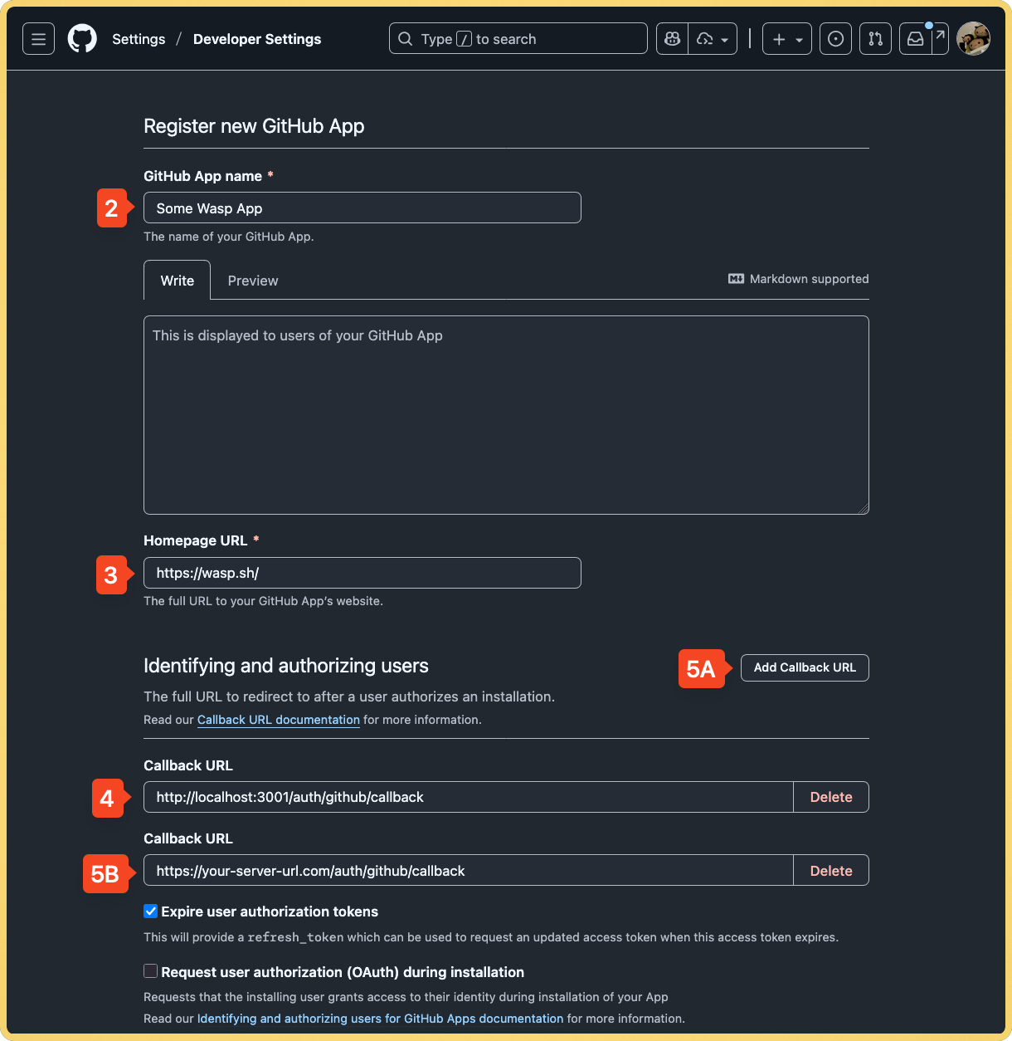The image size is (1012, 1041).
Task: Click the Add Callback URL button
Action: (804, 667)
